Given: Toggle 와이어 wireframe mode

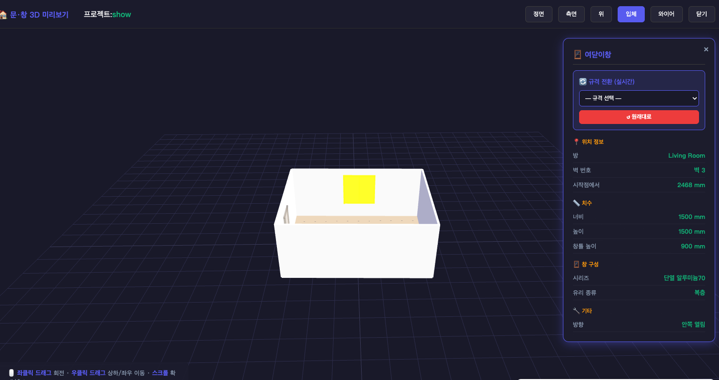Looking at the screenshot, I should point(666,14).
